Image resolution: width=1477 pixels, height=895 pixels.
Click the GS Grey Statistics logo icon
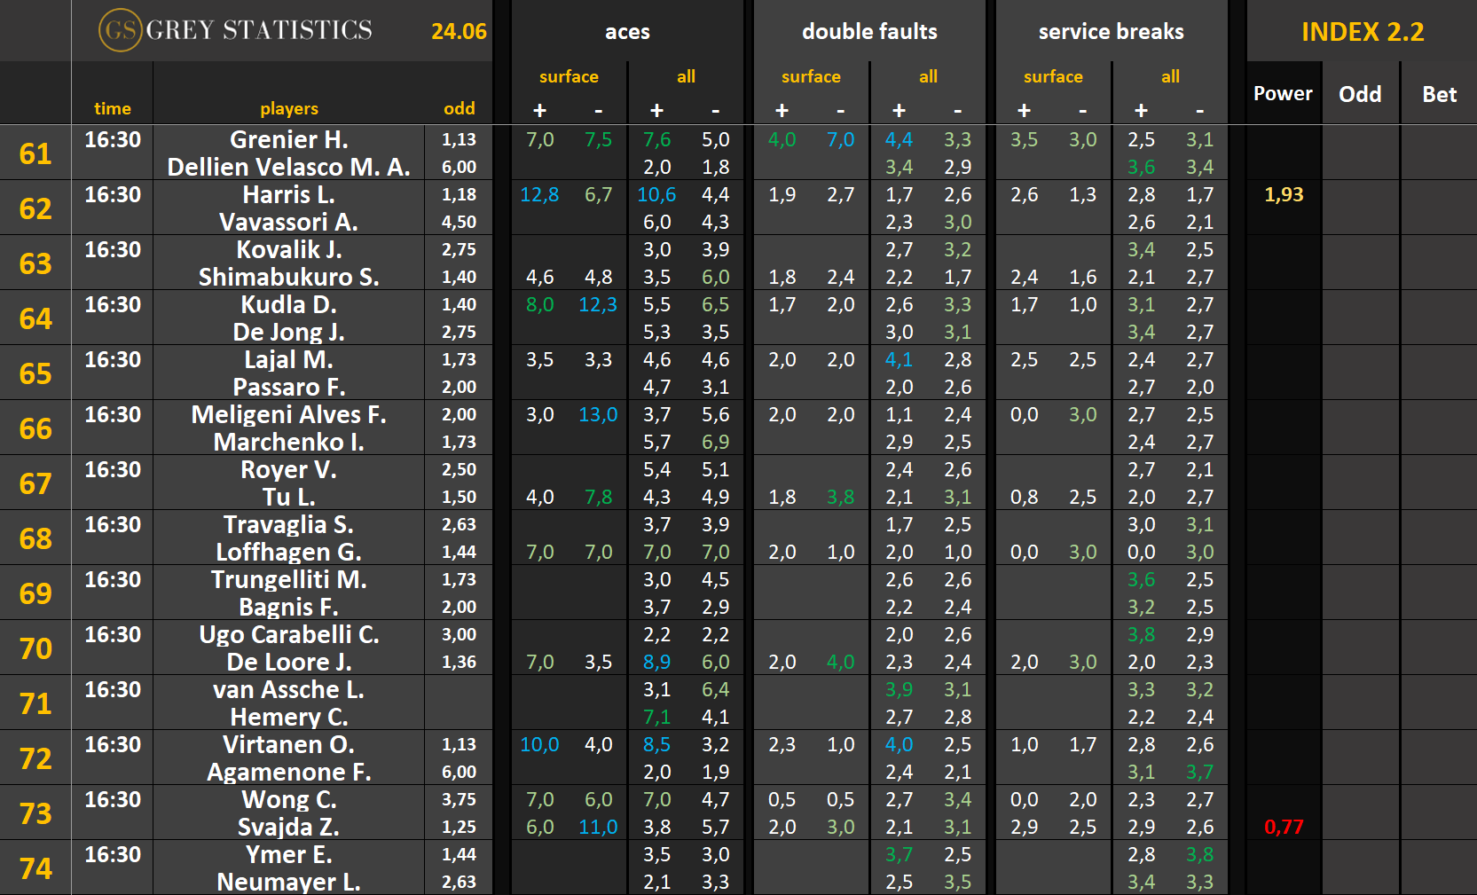[x=120, y=31]
